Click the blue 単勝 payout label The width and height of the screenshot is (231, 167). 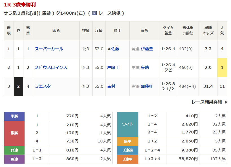[14, 116]
